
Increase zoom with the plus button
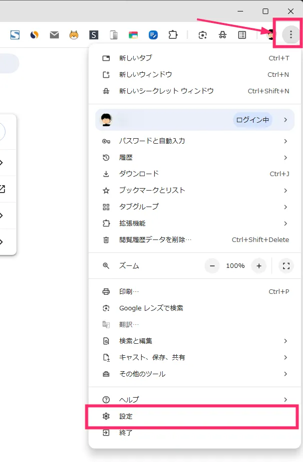coord(259,266)
